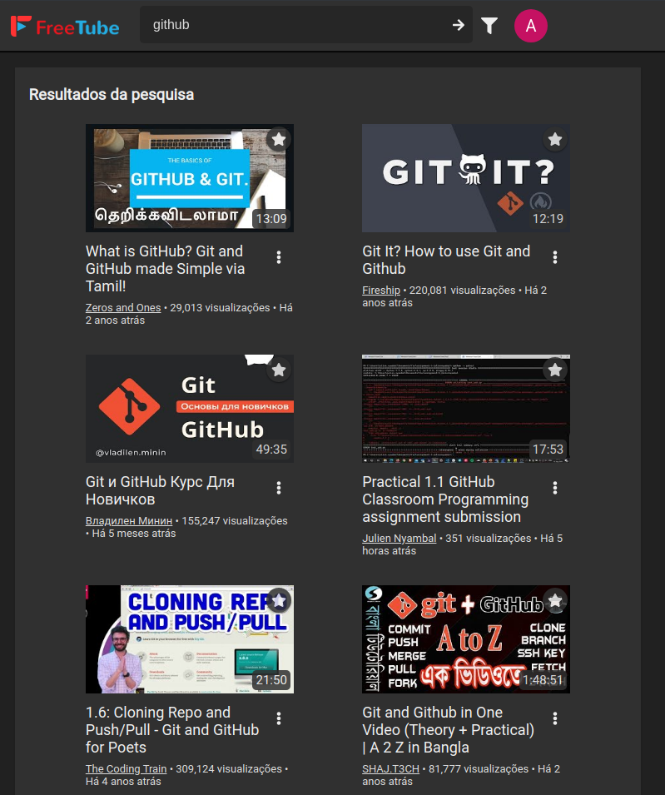This screenshot has width=665, height=795.
Task: Visit the Владилен Минин channel
Action: coord(129,521)
